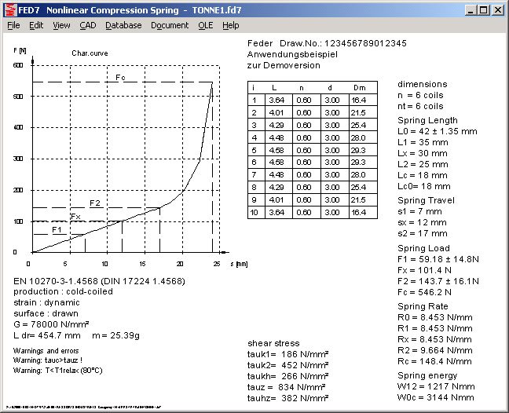This screenshot has height=413, width=509.
Task: Open the OLE menu
Action: pyautogui.click(x=205, y=25)
